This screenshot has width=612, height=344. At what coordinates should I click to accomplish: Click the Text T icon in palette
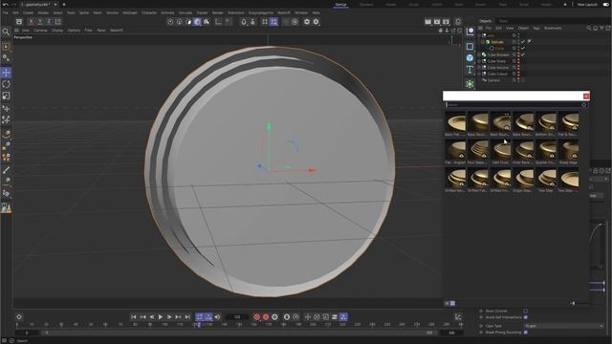coord(470,70)
